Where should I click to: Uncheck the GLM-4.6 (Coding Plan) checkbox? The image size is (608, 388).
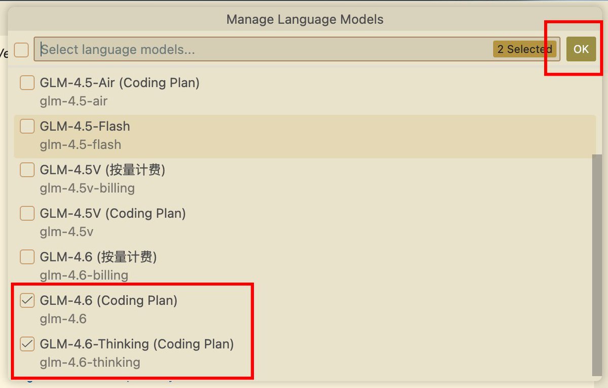coord(27,300)
